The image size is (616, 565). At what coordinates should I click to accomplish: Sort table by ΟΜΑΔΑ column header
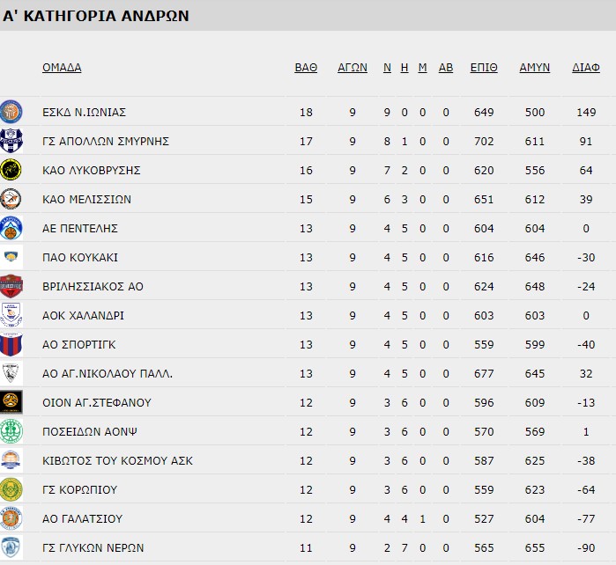(x=62, y=68)
